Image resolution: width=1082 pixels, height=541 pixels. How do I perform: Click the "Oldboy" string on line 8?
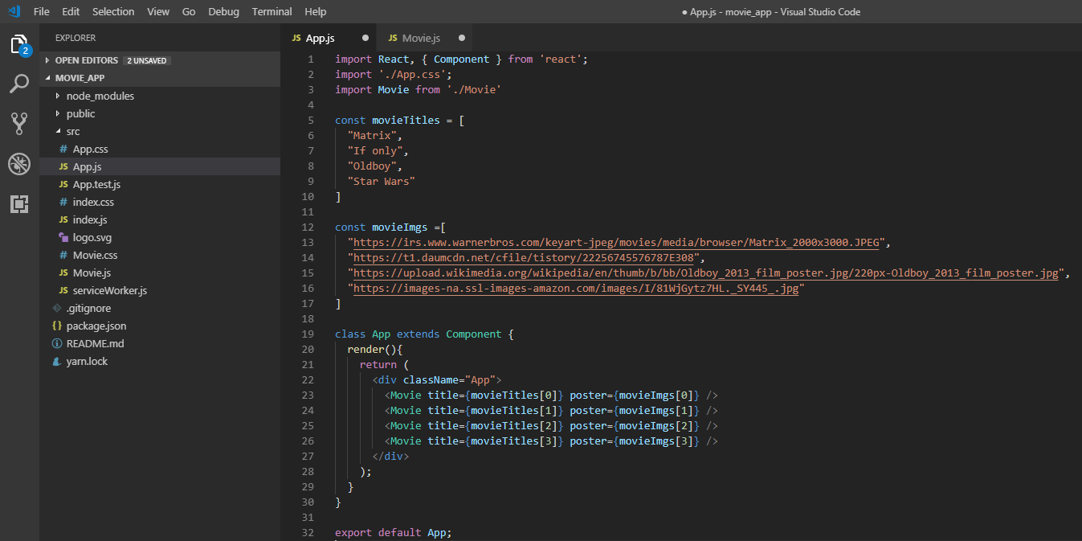[x=372, y=166]
